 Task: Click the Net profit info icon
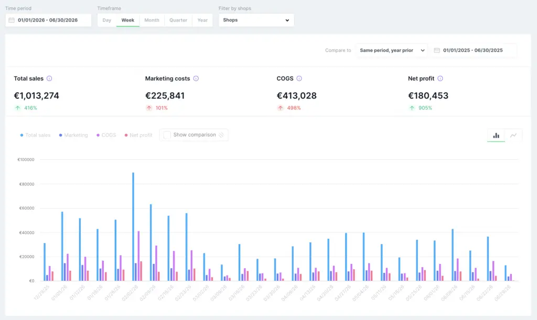(440, 78)
